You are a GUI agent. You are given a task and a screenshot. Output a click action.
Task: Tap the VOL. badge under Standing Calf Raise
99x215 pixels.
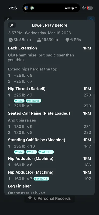tap(31, 152)
